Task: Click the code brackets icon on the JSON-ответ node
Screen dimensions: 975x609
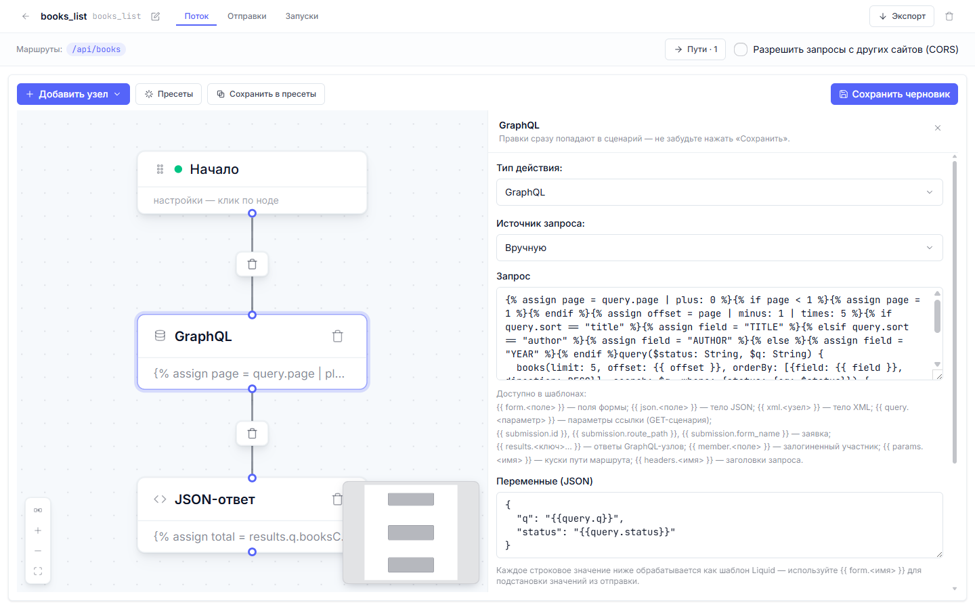Action: [x=160, y=499]
